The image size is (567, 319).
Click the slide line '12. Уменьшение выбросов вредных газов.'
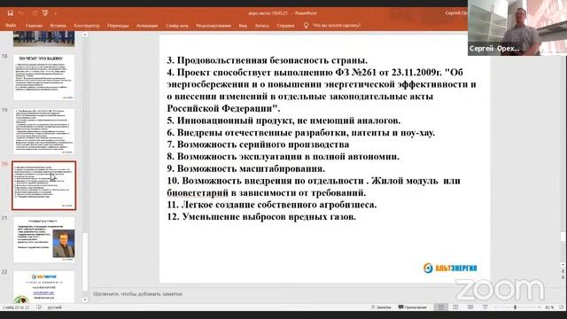261,216
